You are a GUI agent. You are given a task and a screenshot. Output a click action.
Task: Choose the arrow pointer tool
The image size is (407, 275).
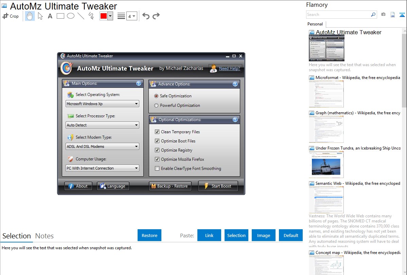(40, 16)
